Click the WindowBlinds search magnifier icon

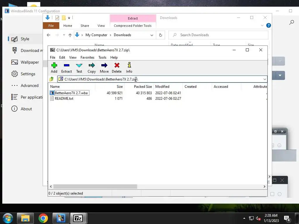click(x=291, y=23)
